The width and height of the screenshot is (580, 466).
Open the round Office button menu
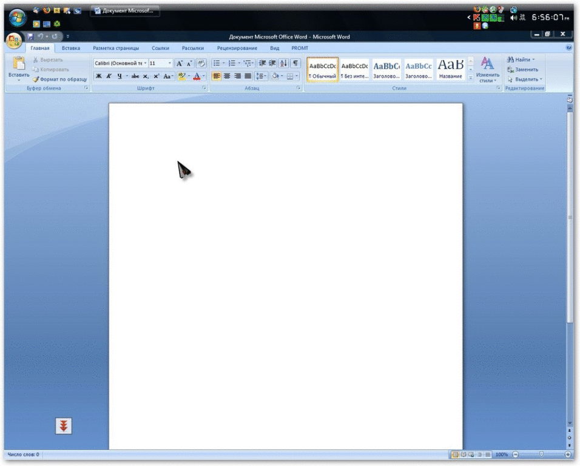tap(14, 41)
